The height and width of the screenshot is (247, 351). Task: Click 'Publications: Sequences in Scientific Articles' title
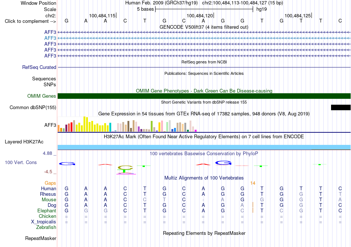pyautogui.click(x=204, y=73)
